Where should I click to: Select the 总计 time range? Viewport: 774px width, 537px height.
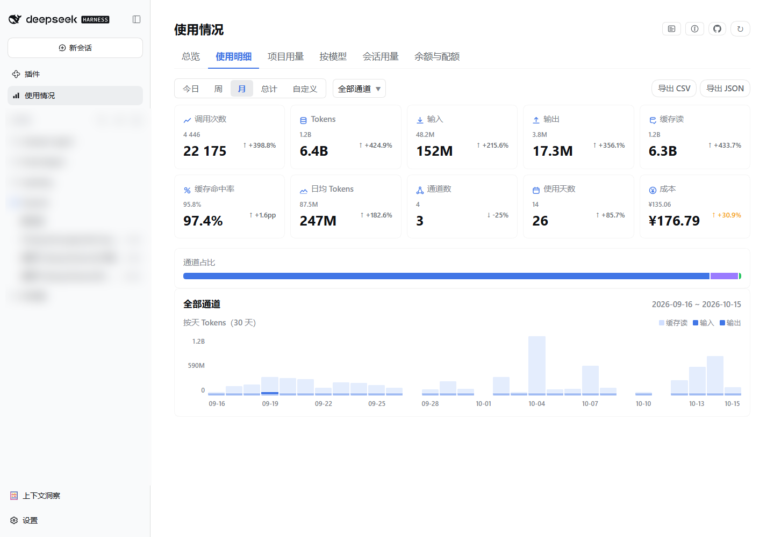point(269,89)
